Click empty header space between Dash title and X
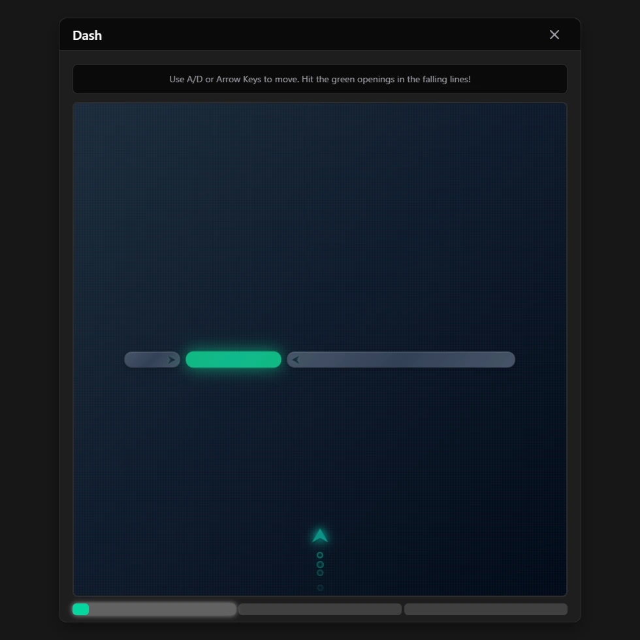The width and height of the screenshot is (640, 640). 320,35
